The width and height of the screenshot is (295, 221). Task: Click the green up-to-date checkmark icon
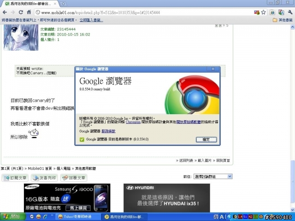tap(82, 140)
